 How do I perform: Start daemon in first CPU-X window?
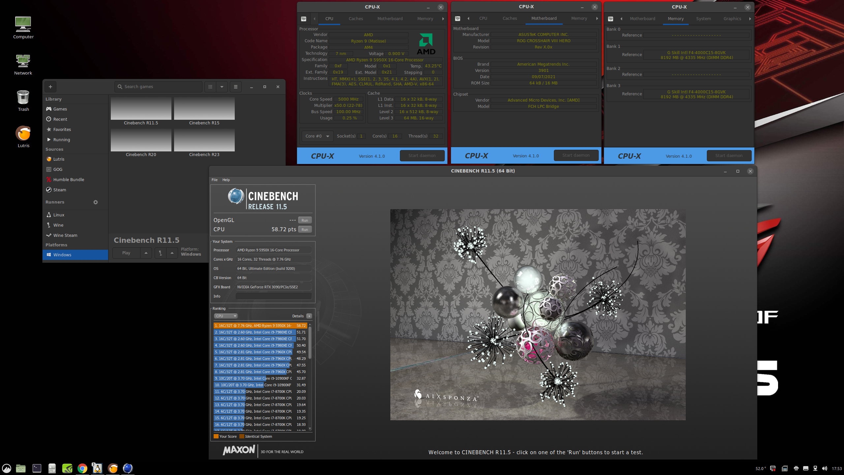pos(422,156)
